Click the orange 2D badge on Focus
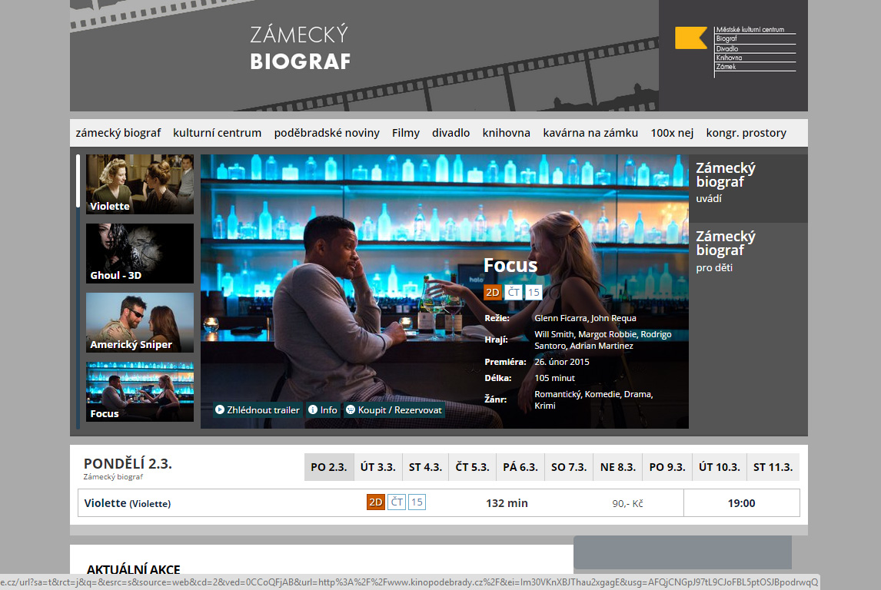Image resolution: width=881 pixels, height=590 pixels. click(492, 293)
